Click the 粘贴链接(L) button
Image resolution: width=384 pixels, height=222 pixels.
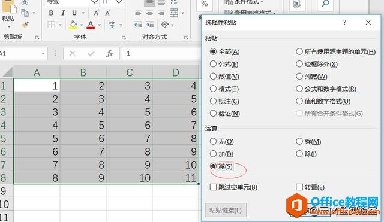(x=226, y=210)
